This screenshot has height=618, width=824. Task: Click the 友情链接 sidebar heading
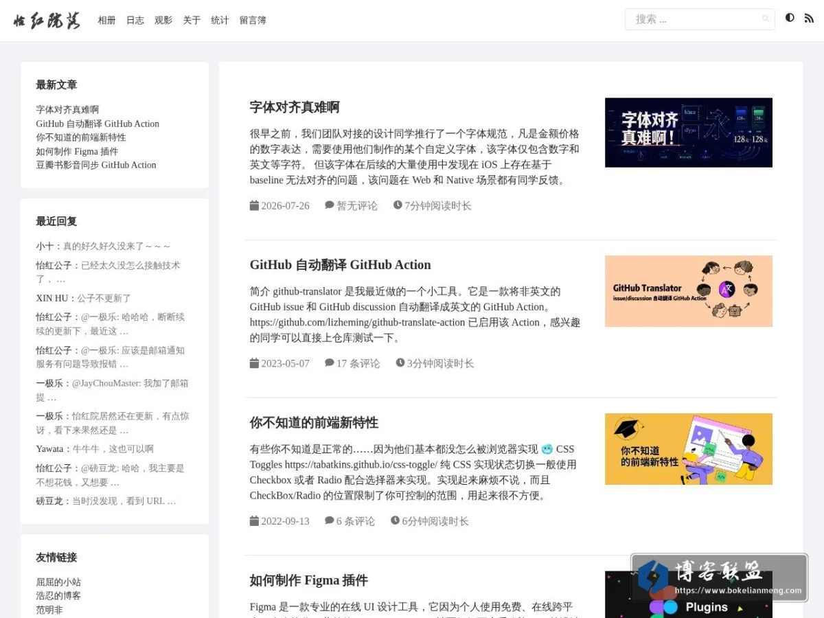[x=56, y=557]
